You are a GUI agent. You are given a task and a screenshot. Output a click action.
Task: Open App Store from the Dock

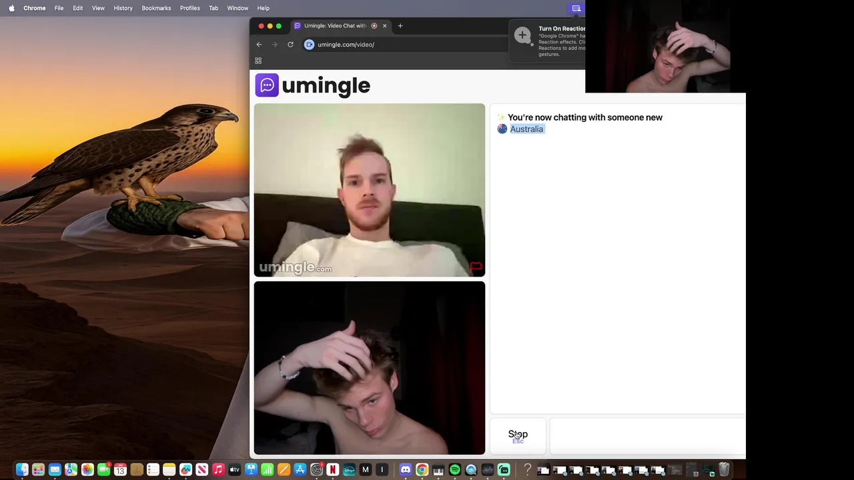coord(300,470)
